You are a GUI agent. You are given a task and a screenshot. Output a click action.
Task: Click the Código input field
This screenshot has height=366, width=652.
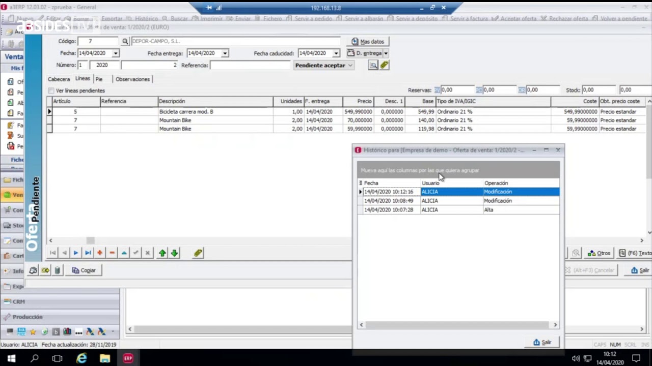pos(99,42)
